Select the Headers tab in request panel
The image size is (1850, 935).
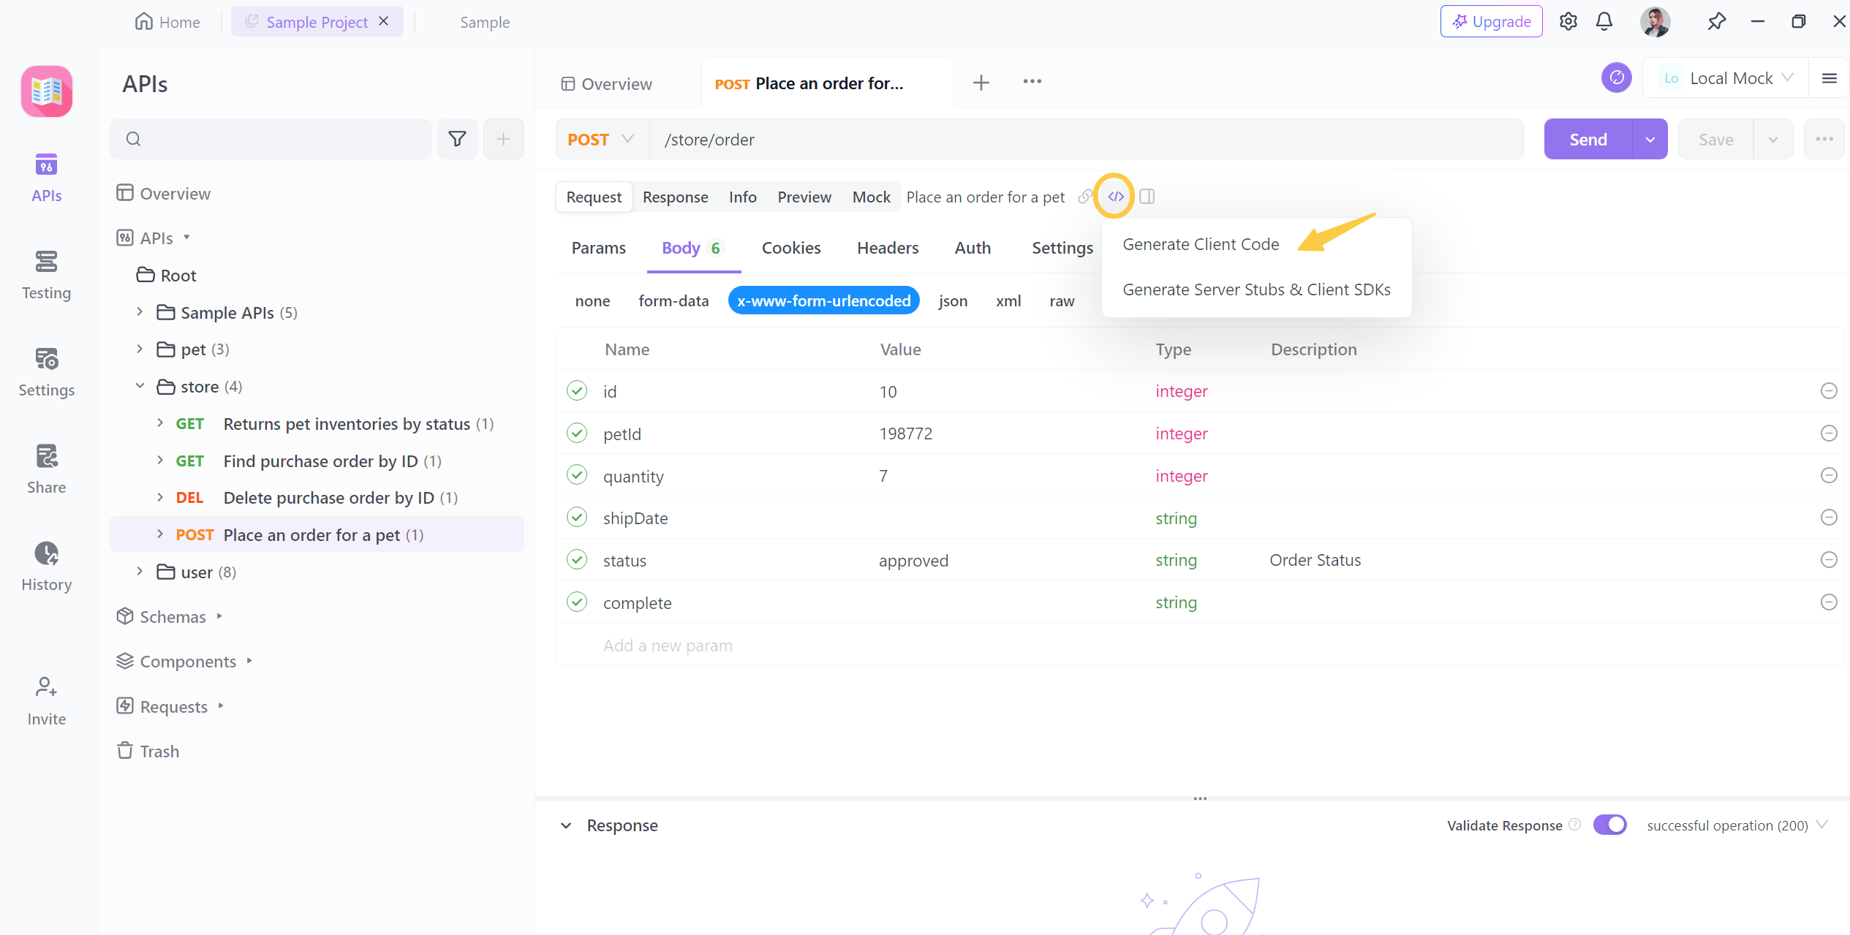888,246
